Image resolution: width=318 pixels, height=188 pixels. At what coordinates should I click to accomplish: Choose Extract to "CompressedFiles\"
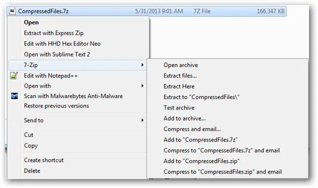click(x=201, y=97)
